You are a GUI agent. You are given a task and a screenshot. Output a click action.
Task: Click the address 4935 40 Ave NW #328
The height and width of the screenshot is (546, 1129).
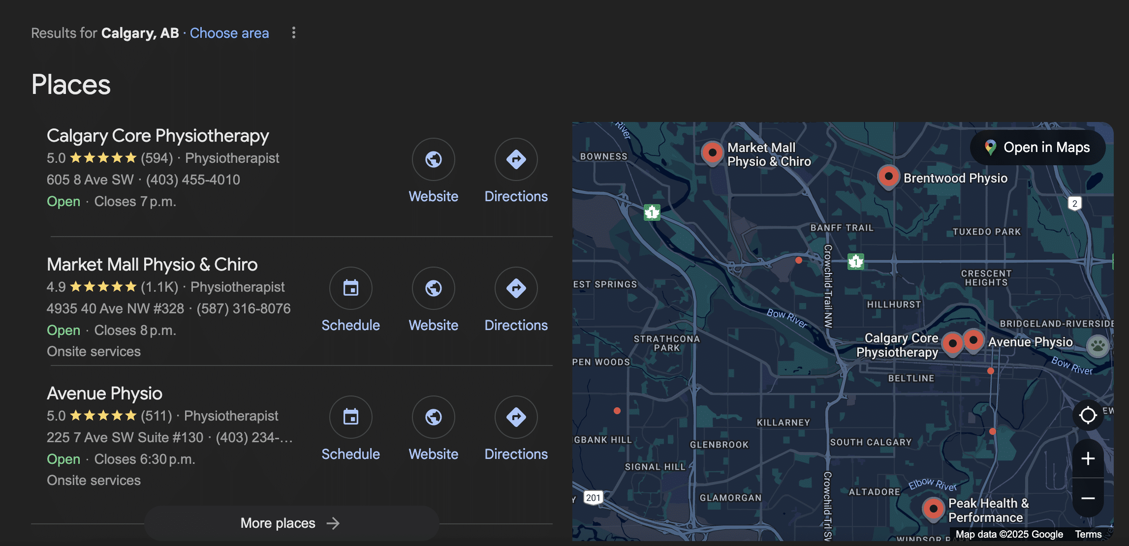coord(115,309)
